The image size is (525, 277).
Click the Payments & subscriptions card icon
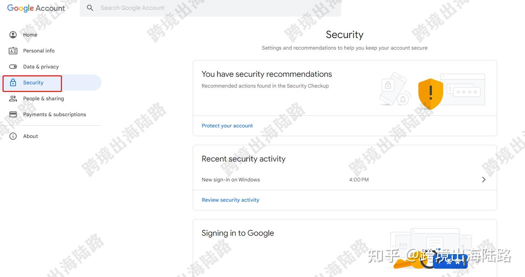[13, 114]
